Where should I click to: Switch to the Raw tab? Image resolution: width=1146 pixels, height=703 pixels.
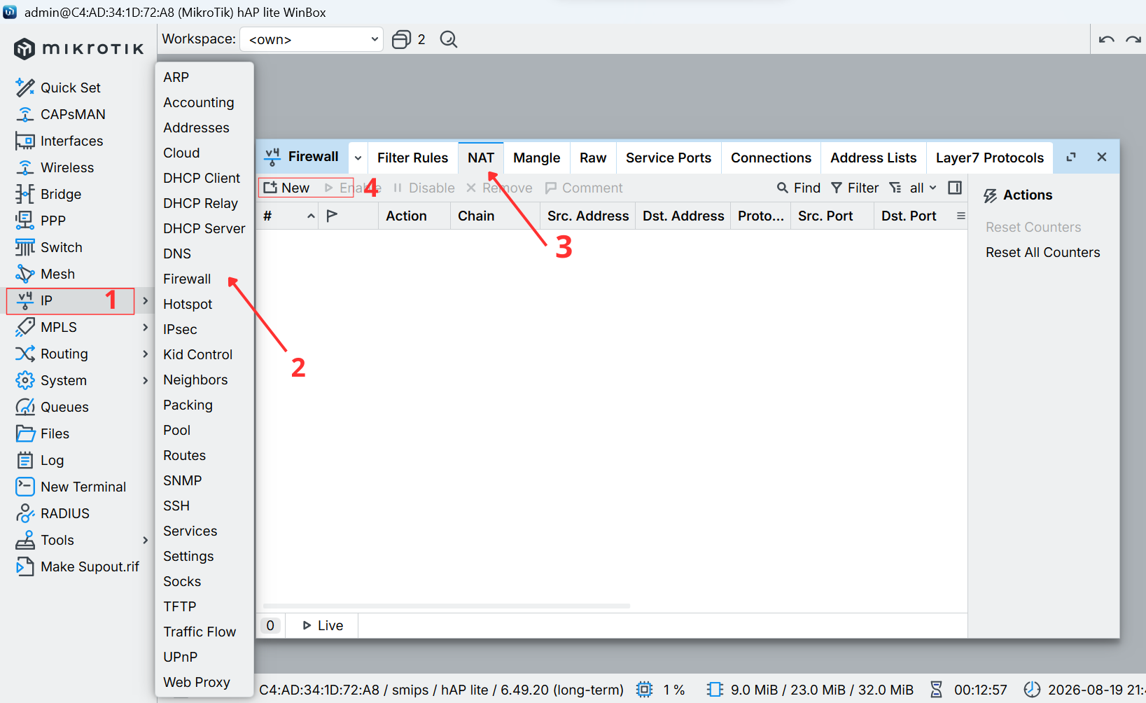tap(593, 158)
